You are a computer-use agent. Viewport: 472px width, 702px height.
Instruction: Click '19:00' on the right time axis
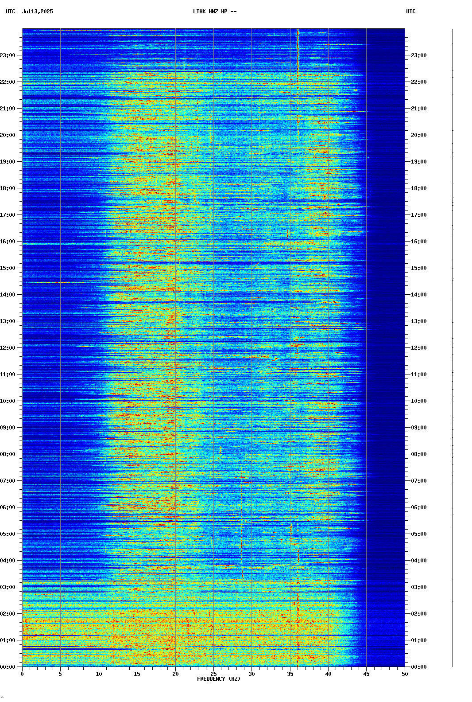click(x=419, y=162)
